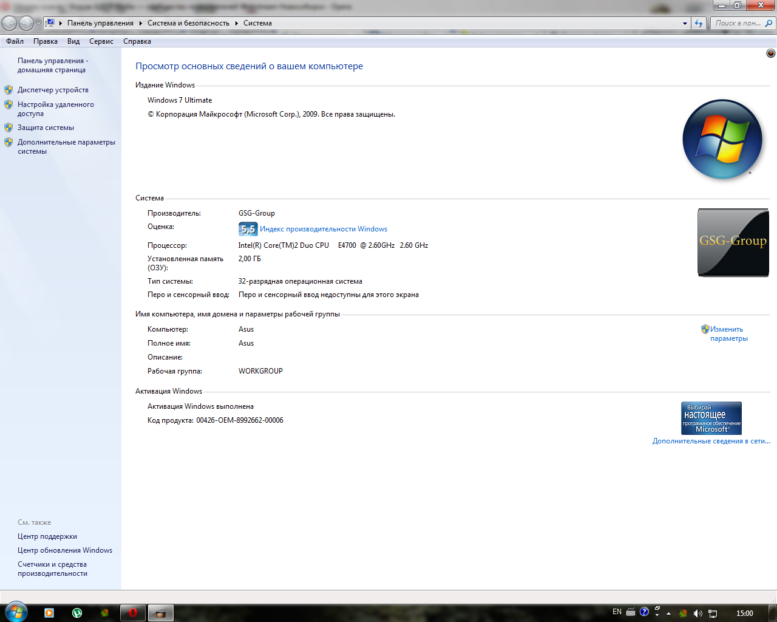Click the GSG-Group manufacturer logo

click(733, 242)
